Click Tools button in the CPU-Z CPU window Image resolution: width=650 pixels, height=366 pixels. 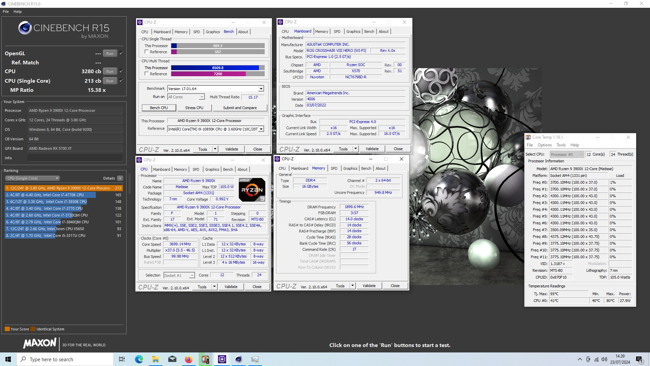coord(202,287)
